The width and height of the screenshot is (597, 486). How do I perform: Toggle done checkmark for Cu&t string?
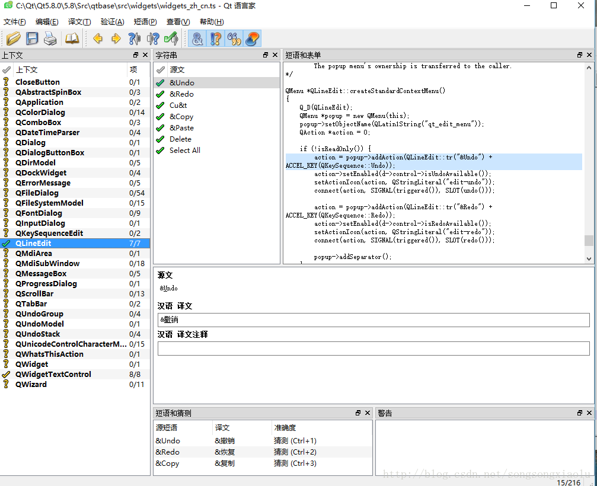(x=160, y=105)
